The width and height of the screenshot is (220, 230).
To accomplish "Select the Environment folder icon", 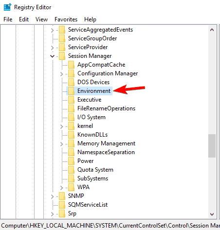I will click(x=71, y=91).
